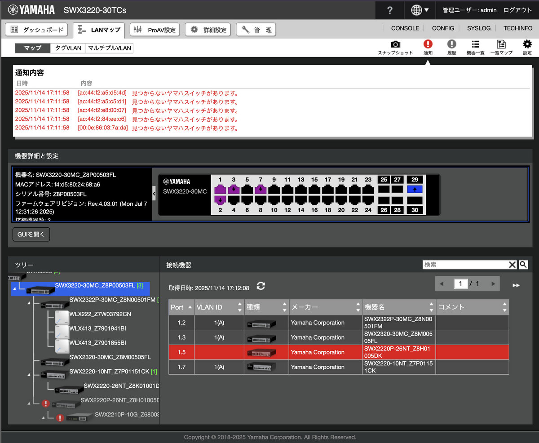This screenshot has width=539, height=443.
Task: Open the history (履歴) icon
Action: click(x=451, y=44)
